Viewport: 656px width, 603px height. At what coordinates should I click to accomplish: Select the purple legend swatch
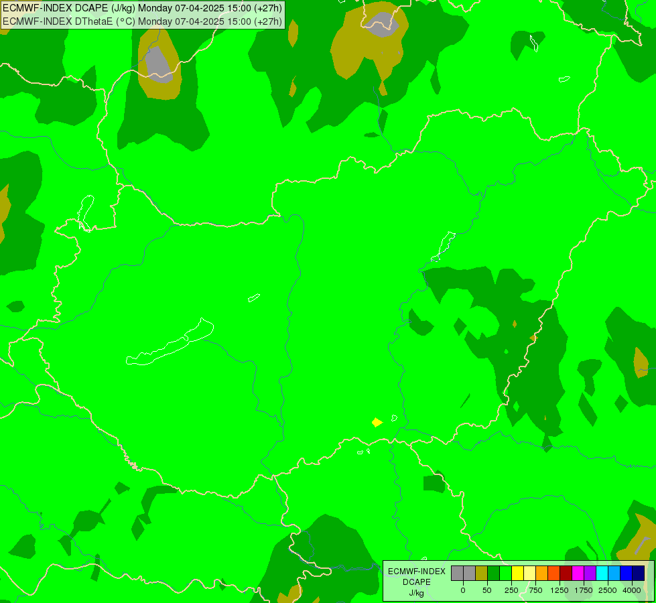[x=590, y=573]
